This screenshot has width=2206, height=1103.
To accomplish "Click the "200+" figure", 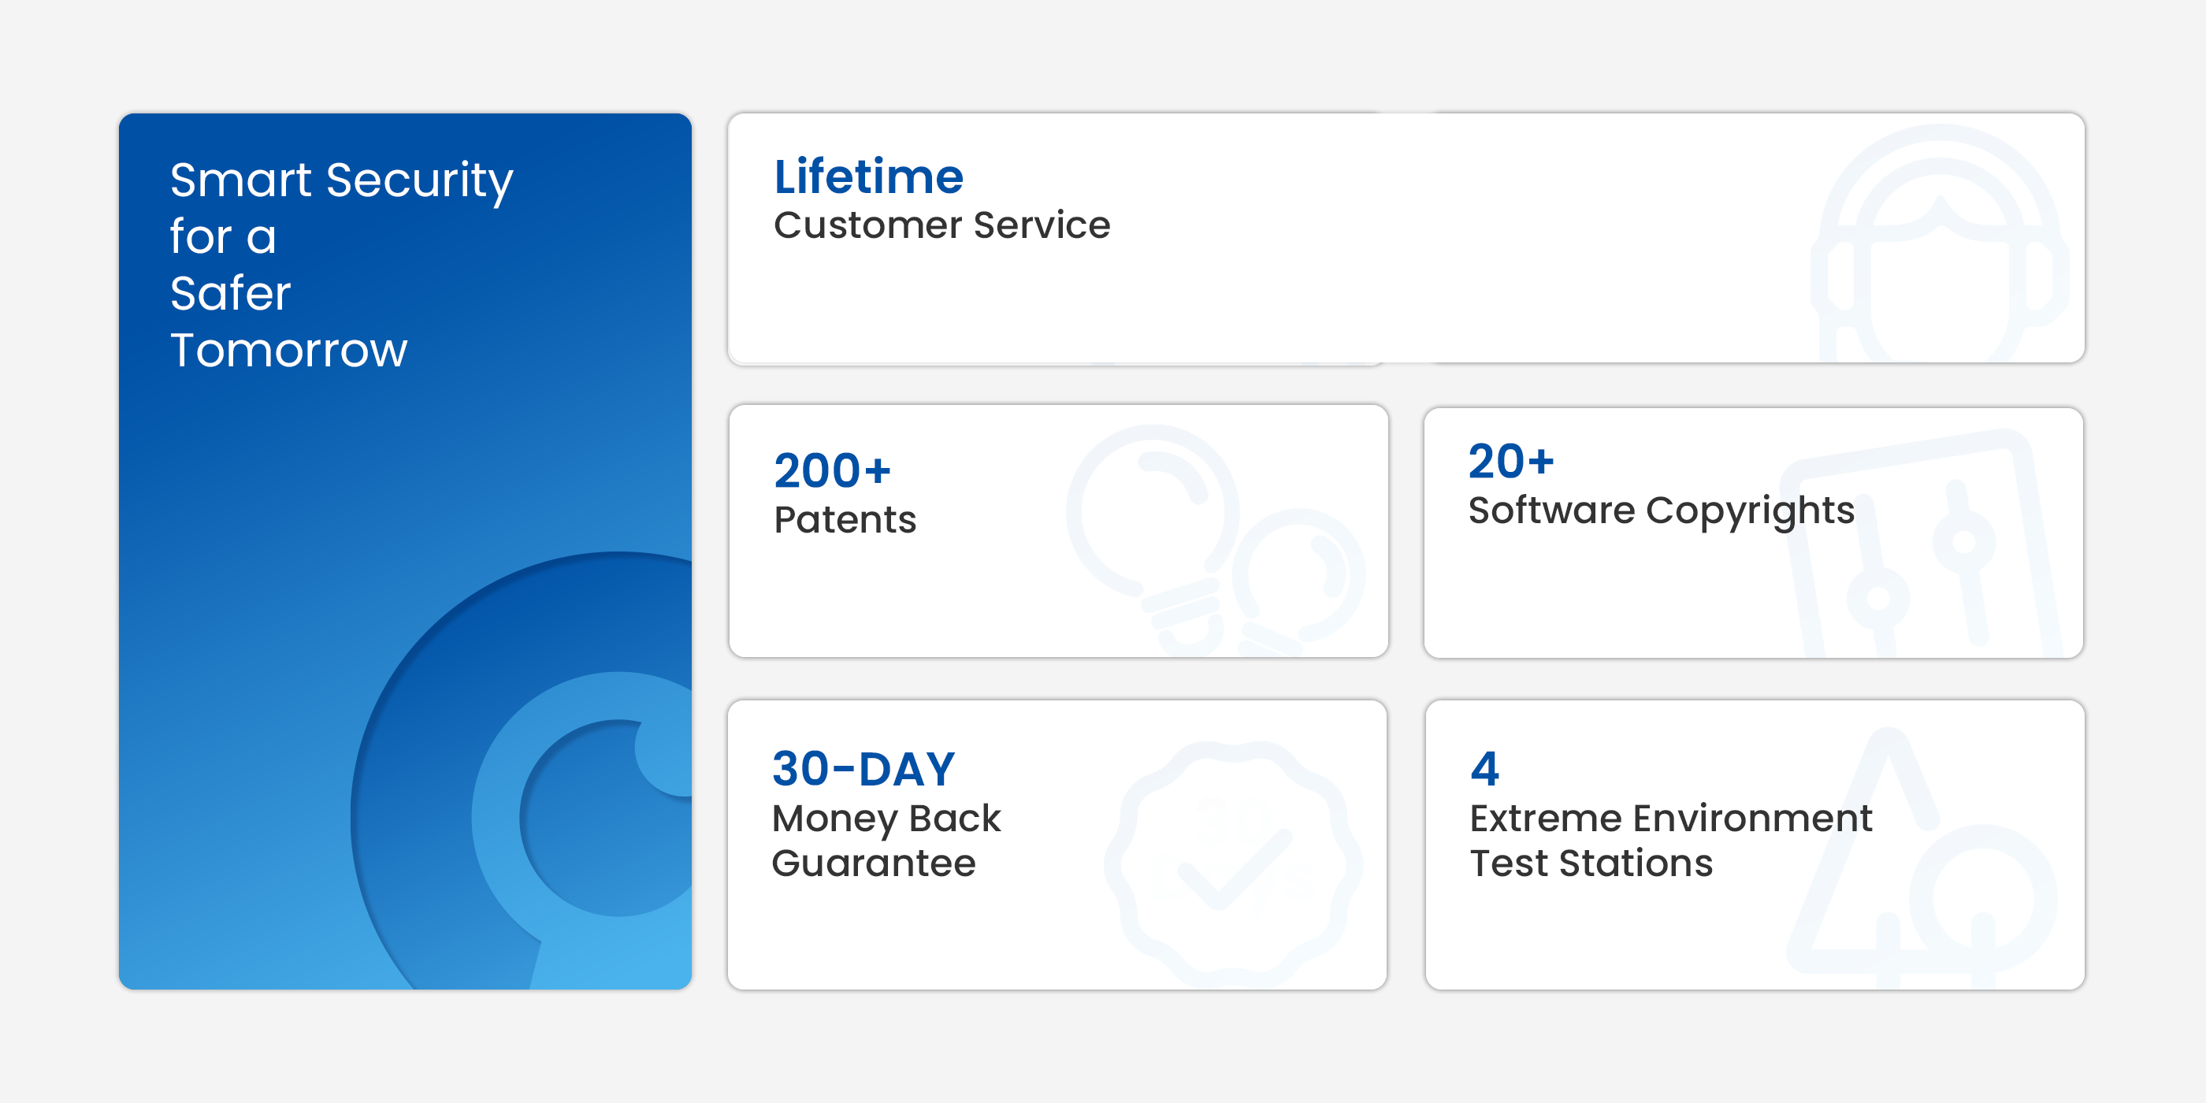I will tap(833, 470).
